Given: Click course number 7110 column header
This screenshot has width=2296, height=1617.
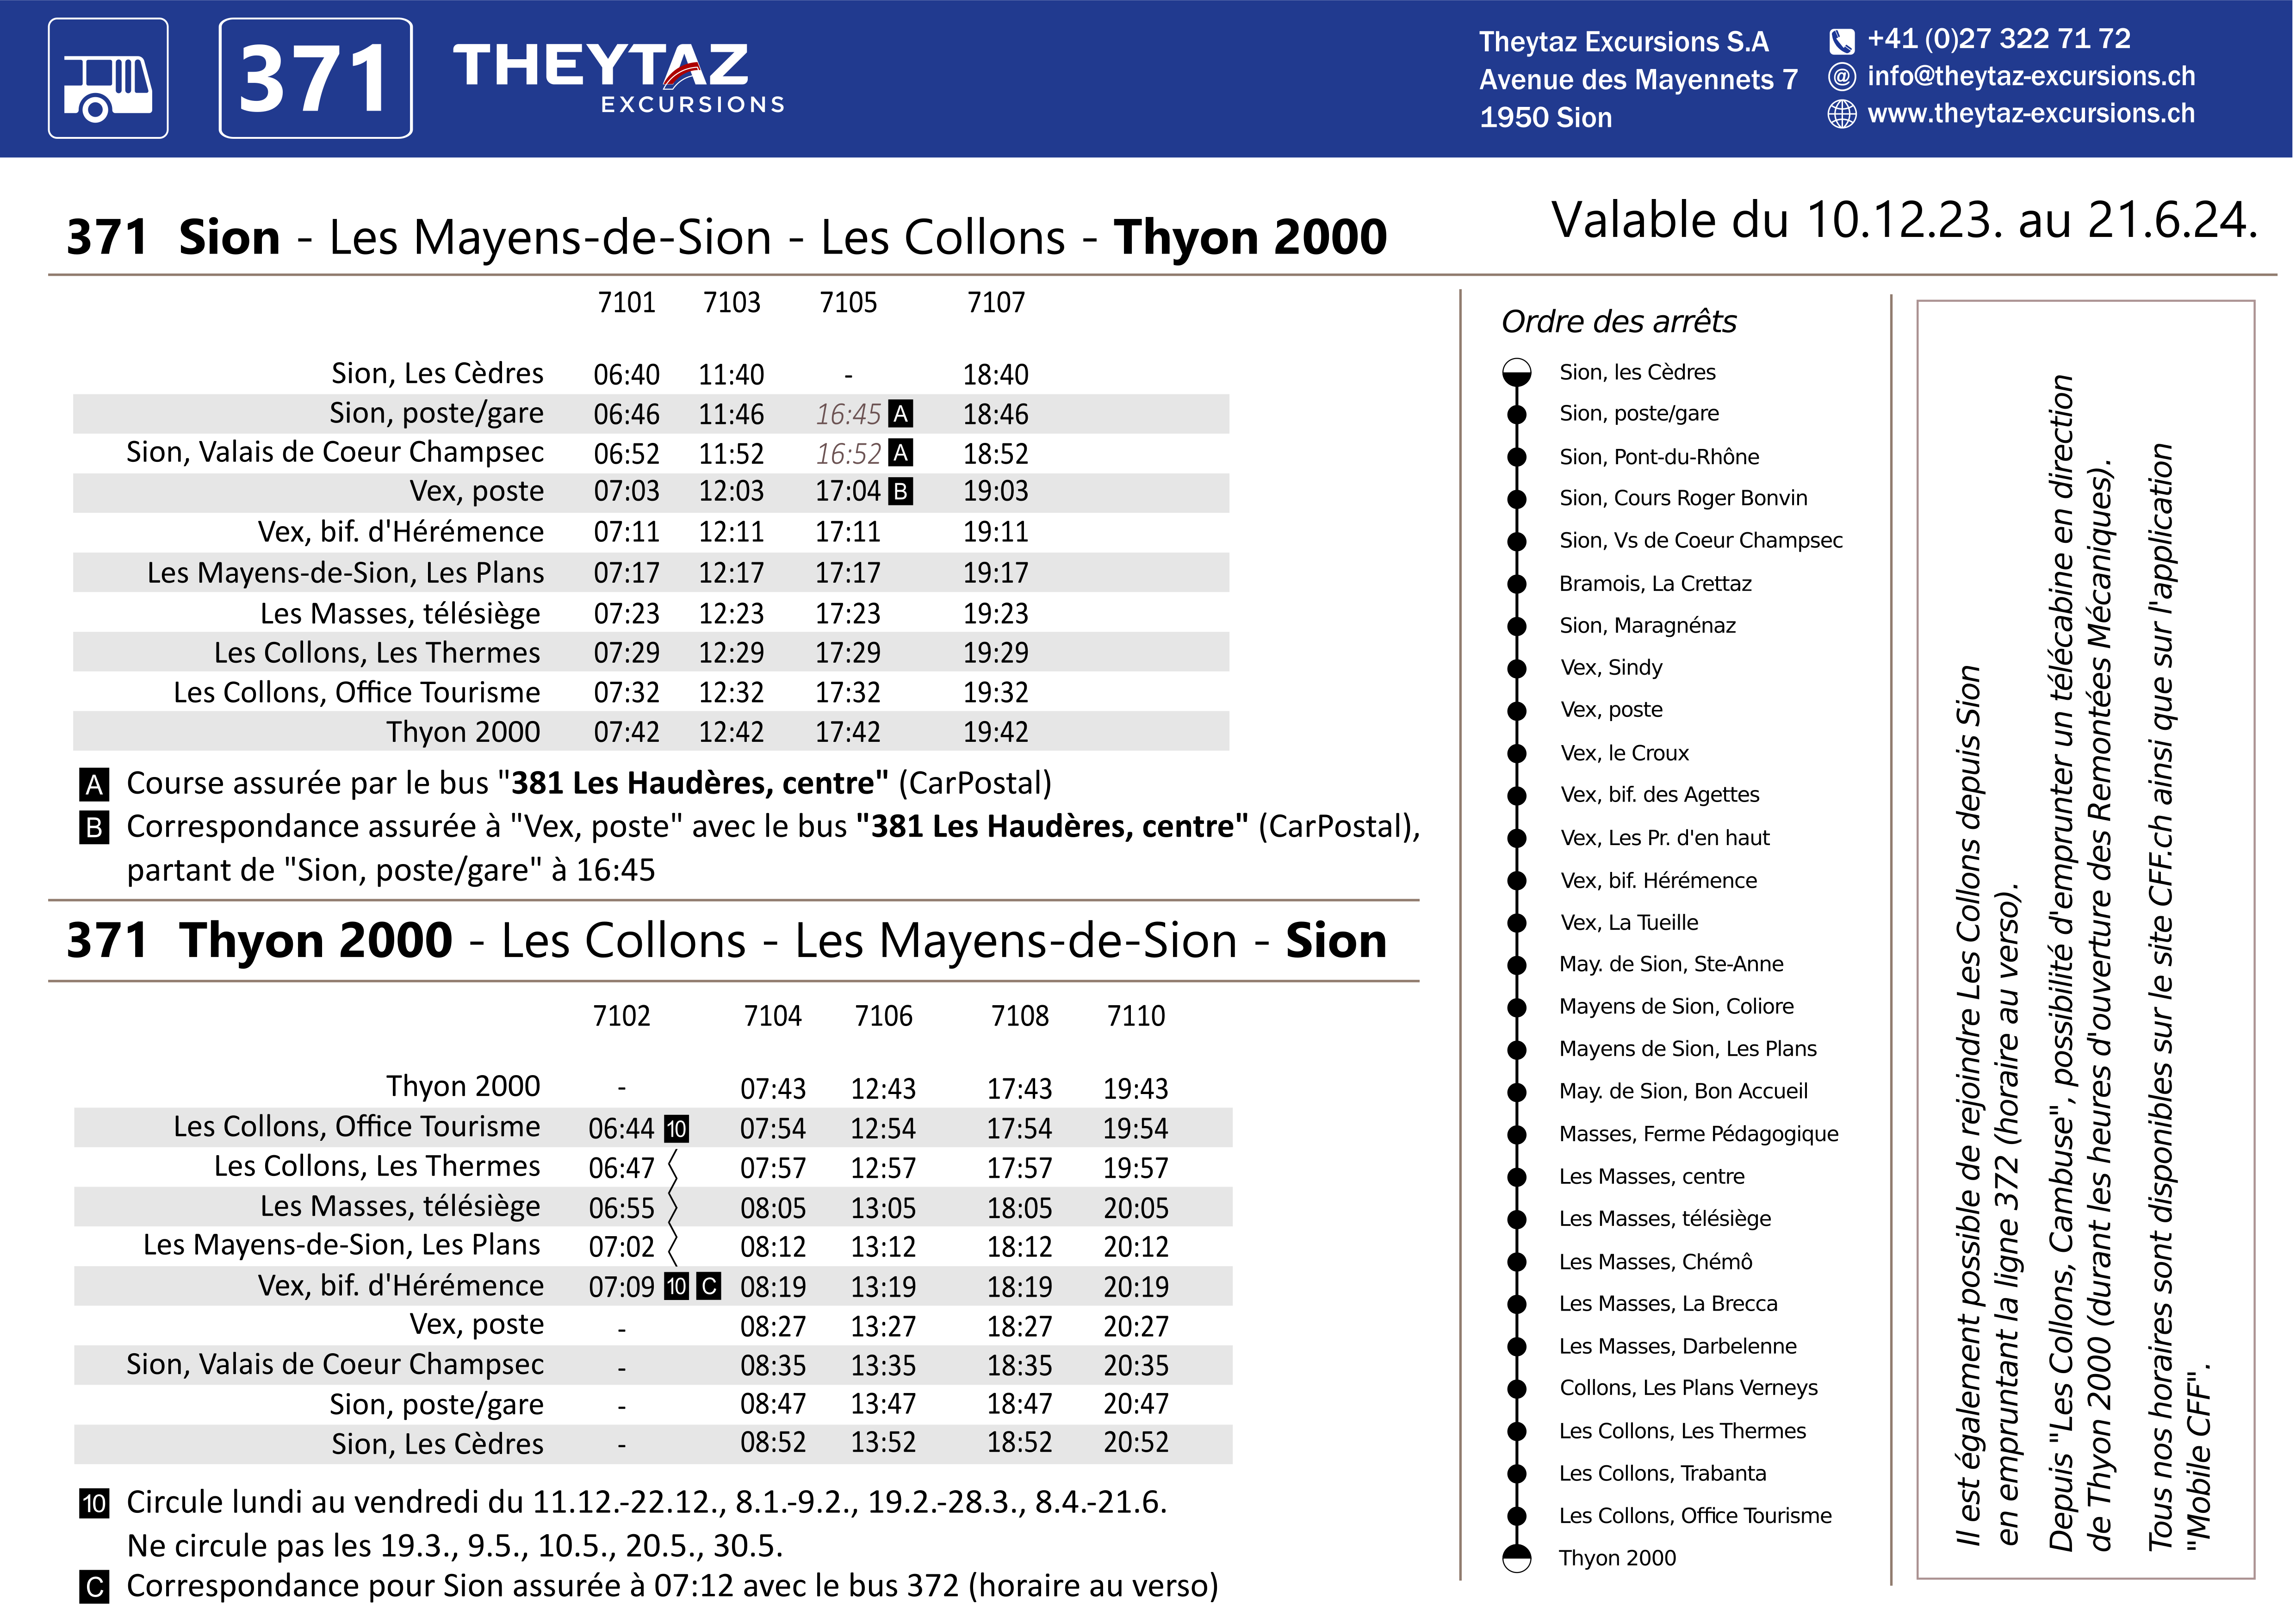Looking at the screenshot, I should (x=1136, y=1016).
